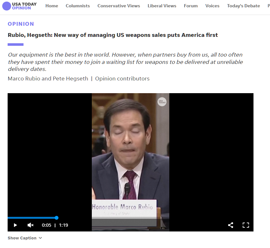Click the 0:05 elapsed time display
The height and width of the screenshot is (248, 270).
click(x=46, y=225)
